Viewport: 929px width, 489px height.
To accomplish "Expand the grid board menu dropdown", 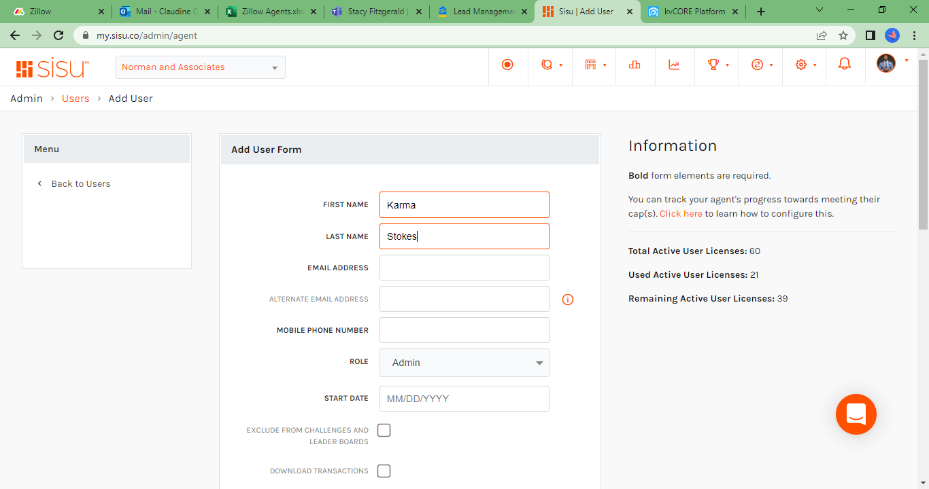I will tap(595, 65).
